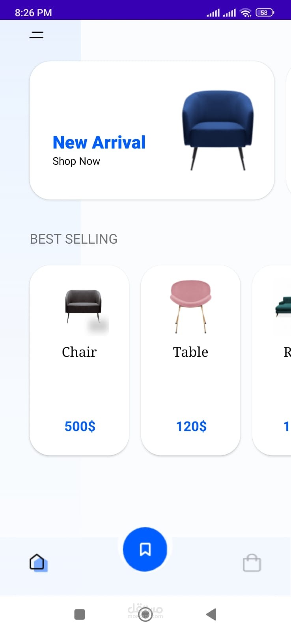Click the New Arrival heading
Viewport: 291px width, 632px height.
(x=99, y=142)
